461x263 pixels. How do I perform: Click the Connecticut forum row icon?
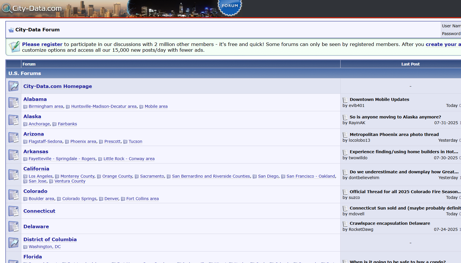14,211
